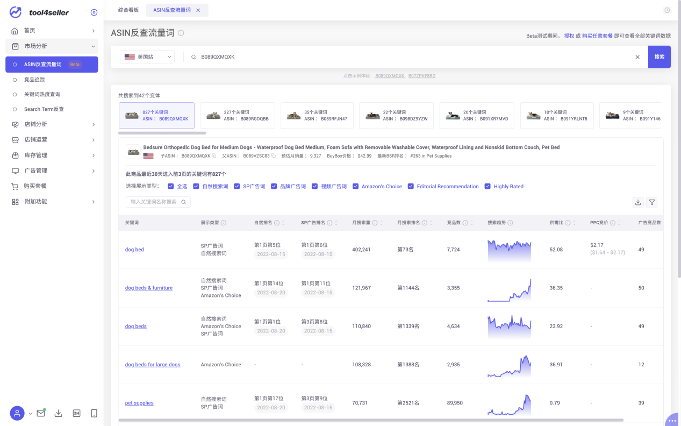Click the user avatar icon at bottom left

[x=17, y=413]
